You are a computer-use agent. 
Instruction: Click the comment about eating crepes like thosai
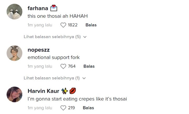[x=77, y=99]
